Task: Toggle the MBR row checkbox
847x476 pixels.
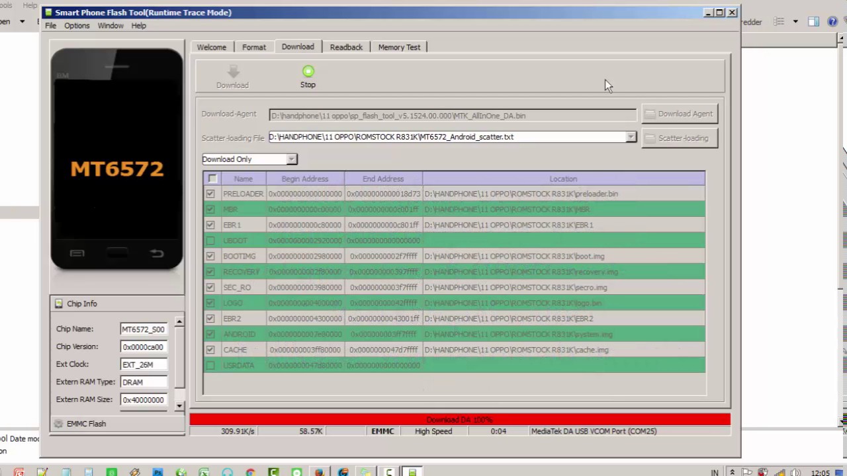Action: pos(210,210)
